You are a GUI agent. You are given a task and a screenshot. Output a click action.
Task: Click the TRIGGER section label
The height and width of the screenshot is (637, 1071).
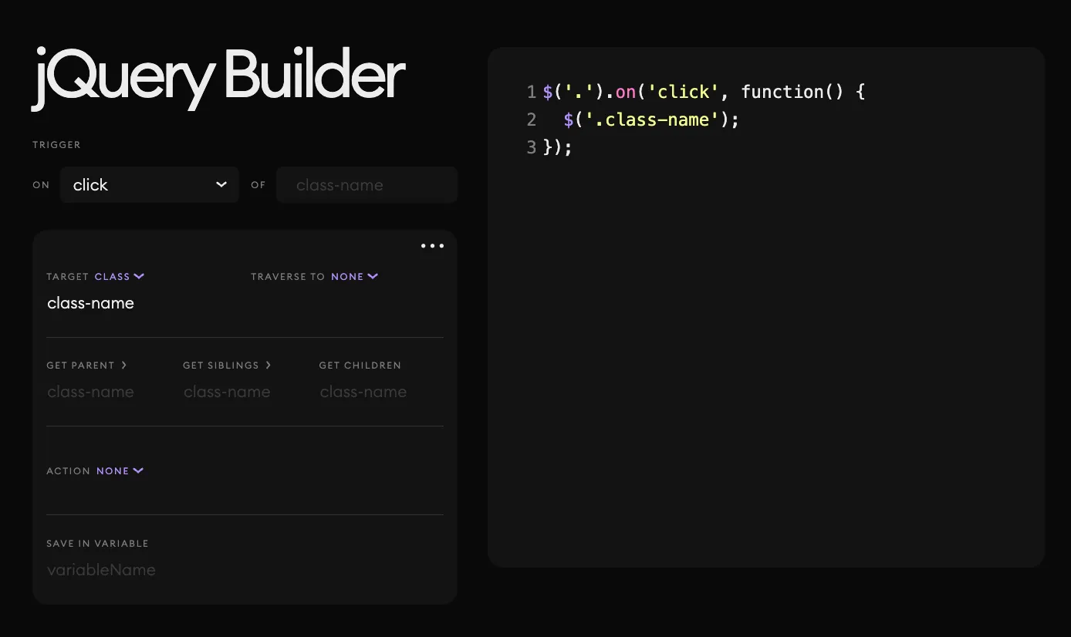pos(56,145)
